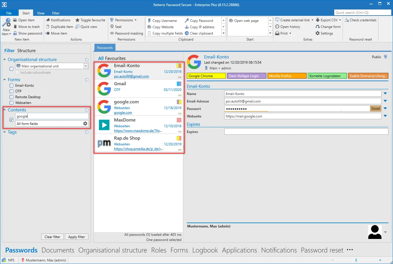
Task: Open web page globe icon
Action: pyautogui.click(x=231, y=20)
